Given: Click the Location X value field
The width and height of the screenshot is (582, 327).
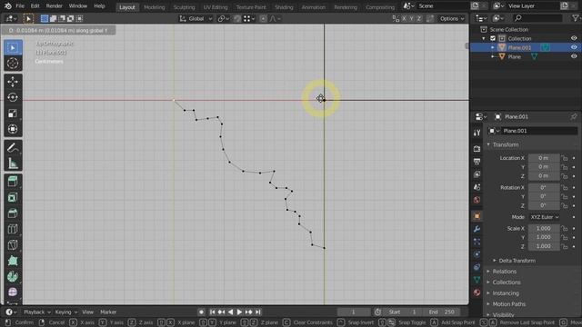Looking at the screenshot, I should (x=544, y=158).
